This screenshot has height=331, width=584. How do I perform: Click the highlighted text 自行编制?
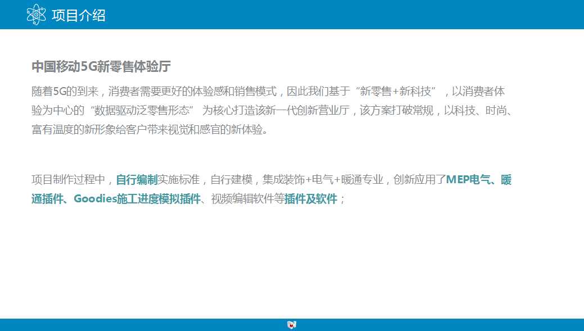(x=137, y=180)
